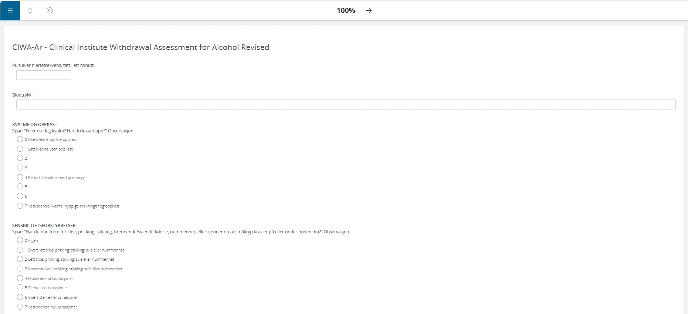The image size is (688, 314).
Task: Advance with the next arrow icon
Action: (x=369, y=10)
